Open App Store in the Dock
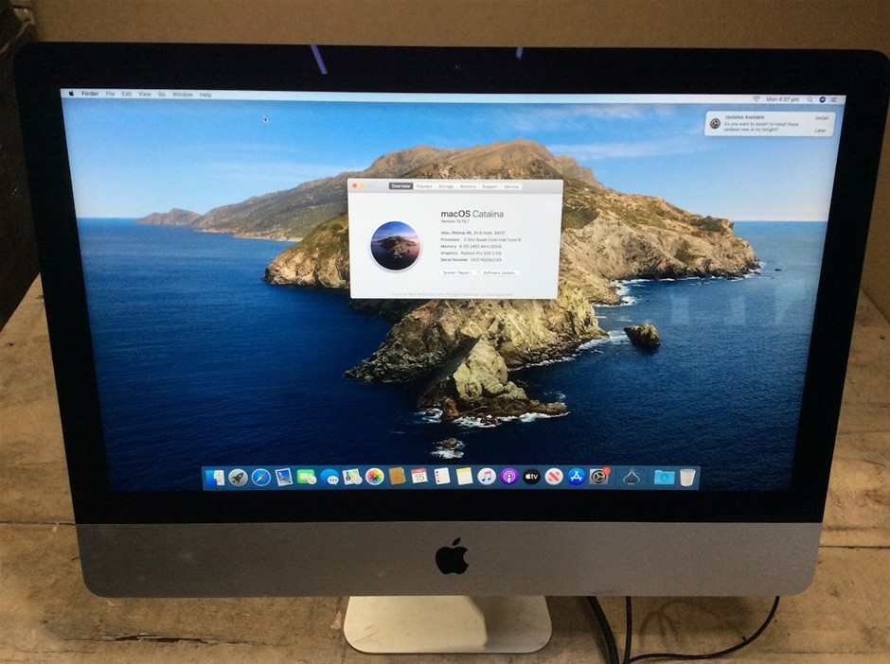 point(576,477)
